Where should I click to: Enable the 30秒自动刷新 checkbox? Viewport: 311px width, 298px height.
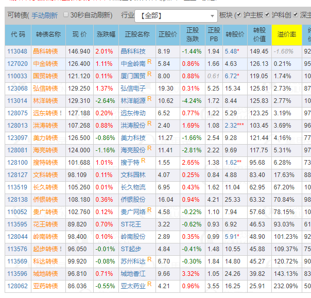pyautogui.click(x=66, y=15)
